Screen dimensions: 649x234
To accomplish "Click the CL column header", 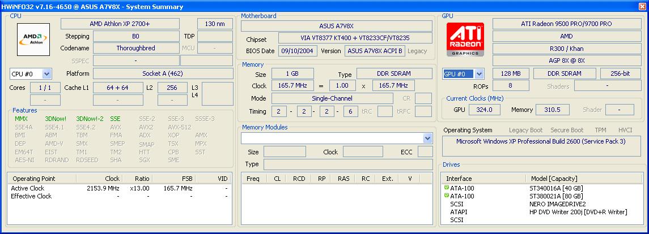I will click(275, 179).
